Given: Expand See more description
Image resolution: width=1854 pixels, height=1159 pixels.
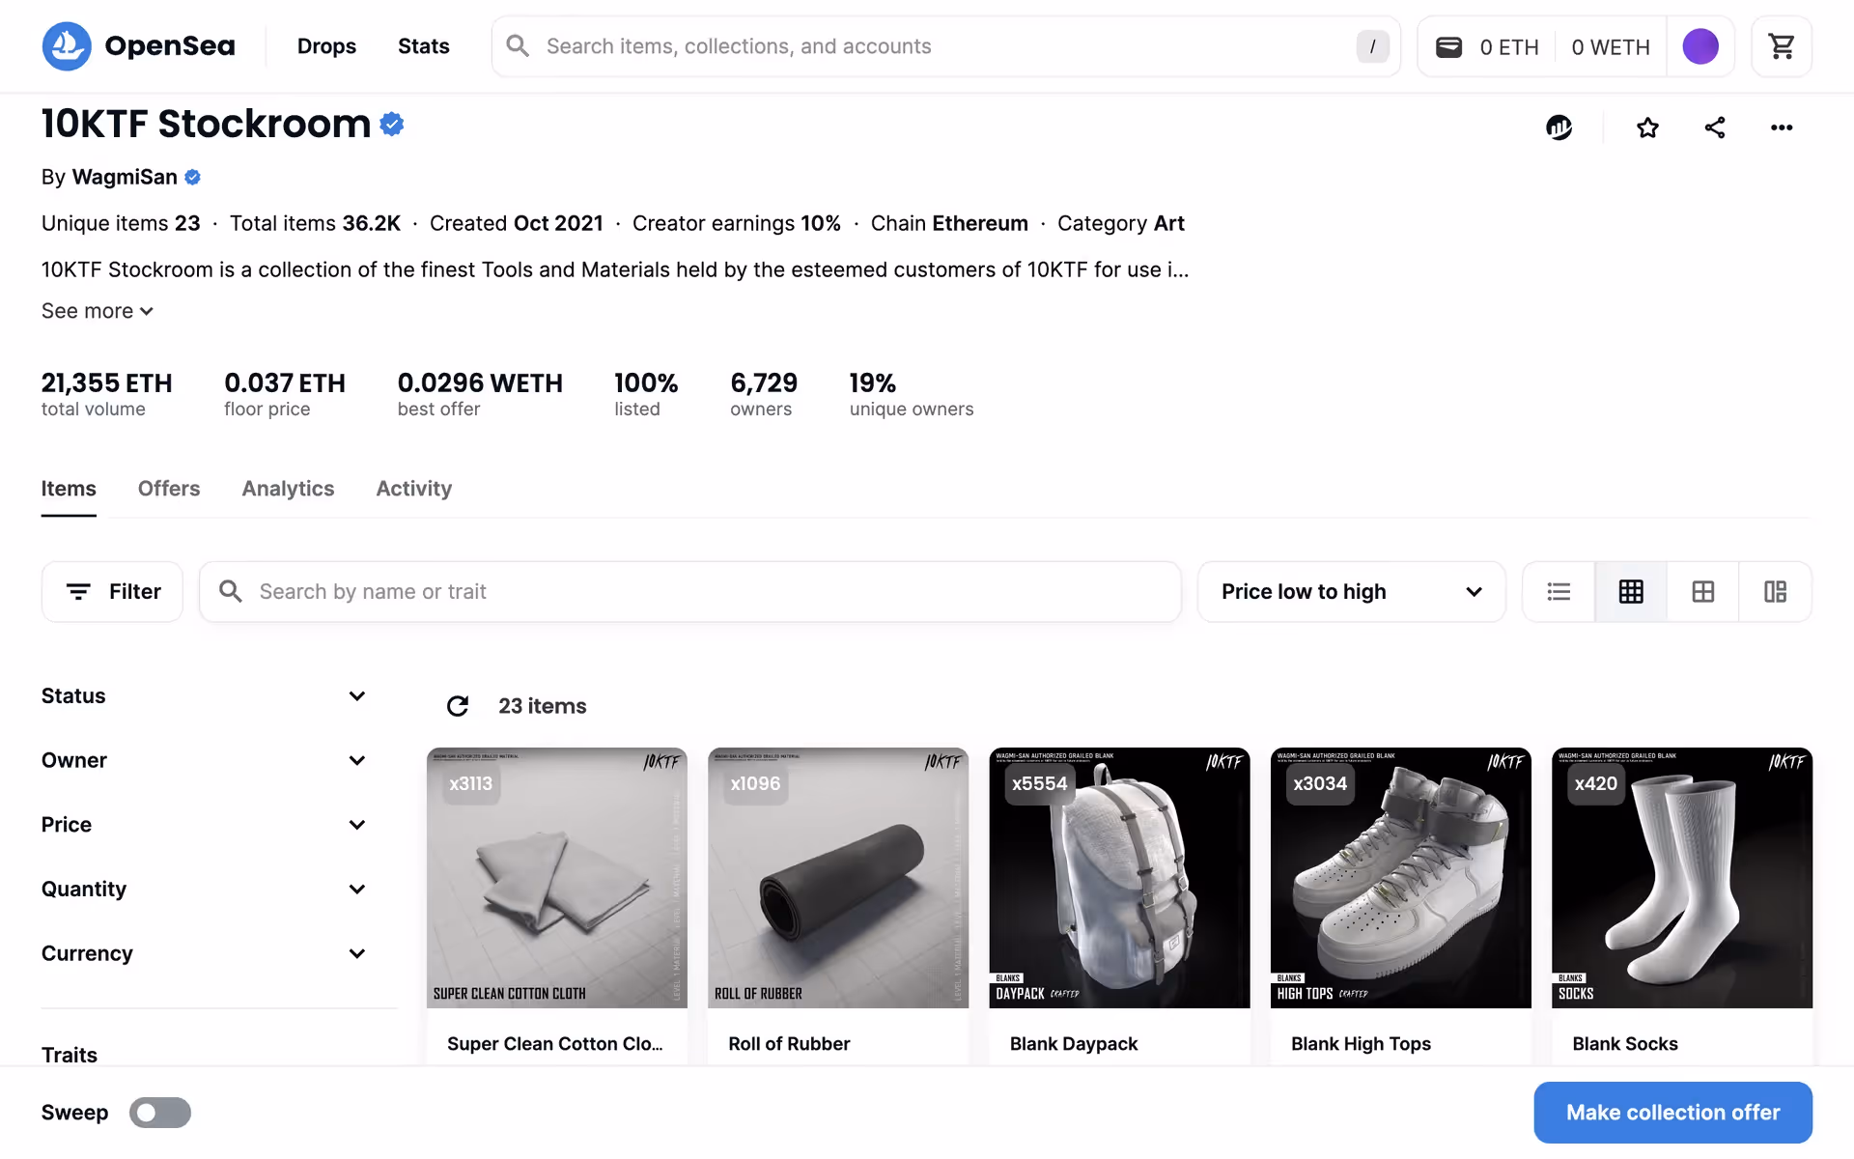Looking at the screenshot, I should pyautogui.click(x=97, y=311).
